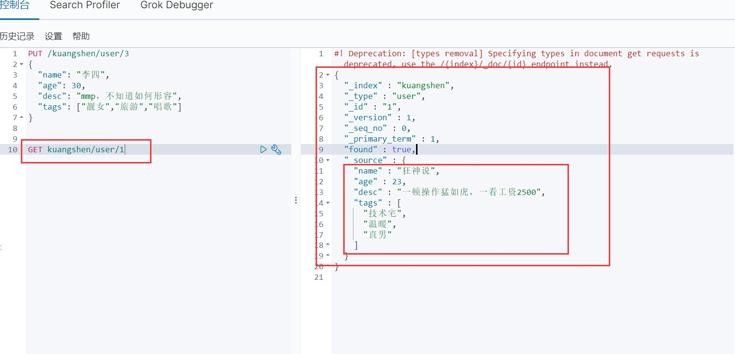Collapse the "_source" object in the response
The height and width of the screenshot is (354, 735).
coord(328,161)
